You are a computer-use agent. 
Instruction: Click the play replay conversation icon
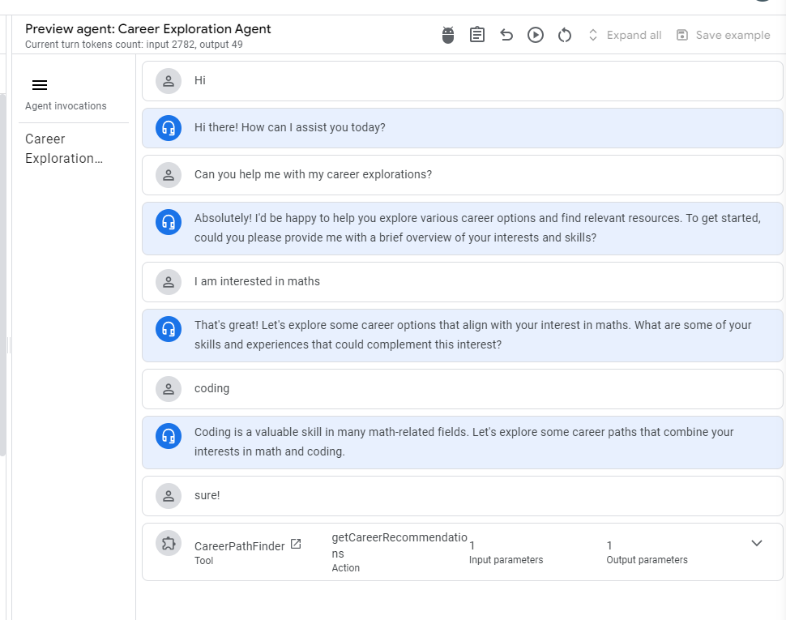(536, 35)
